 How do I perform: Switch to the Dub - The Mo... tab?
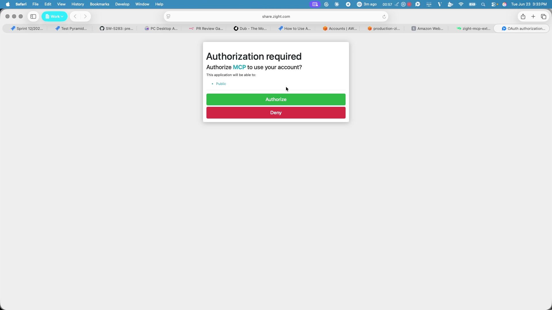(250, 28)
